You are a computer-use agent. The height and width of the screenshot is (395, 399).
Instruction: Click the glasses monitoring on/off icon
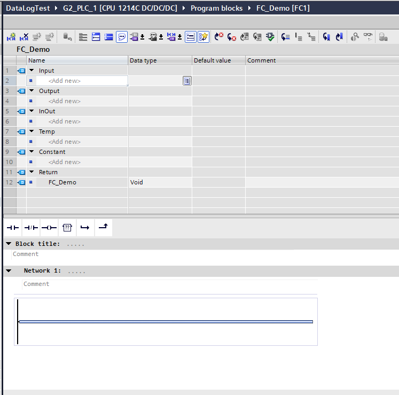[x=367, y=37]
